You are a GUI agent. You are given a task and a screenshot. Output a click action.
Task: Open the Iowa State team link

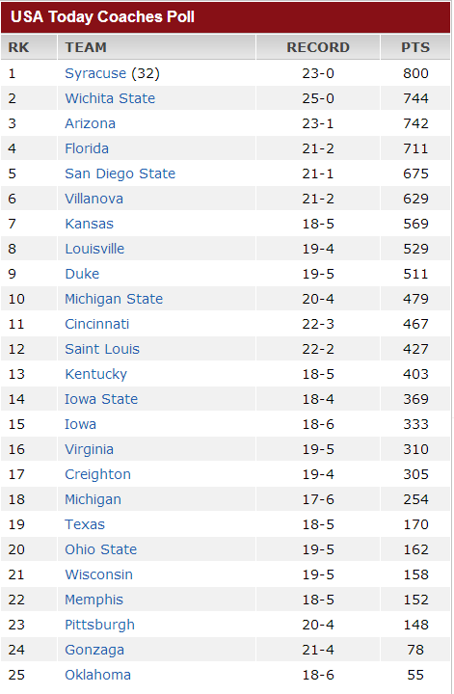coord(101,399)
